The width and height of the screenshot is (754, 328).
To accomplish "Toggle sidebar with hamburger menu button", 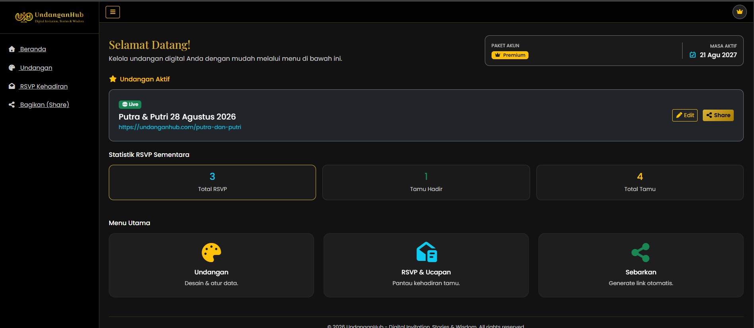I will pyautogui.click(x=113, y=12).
